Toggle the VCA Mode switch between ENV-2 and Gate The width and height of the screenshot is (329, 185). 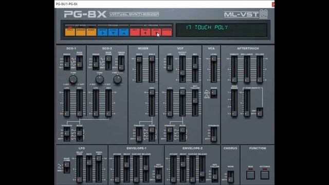(x=214, y=94)
